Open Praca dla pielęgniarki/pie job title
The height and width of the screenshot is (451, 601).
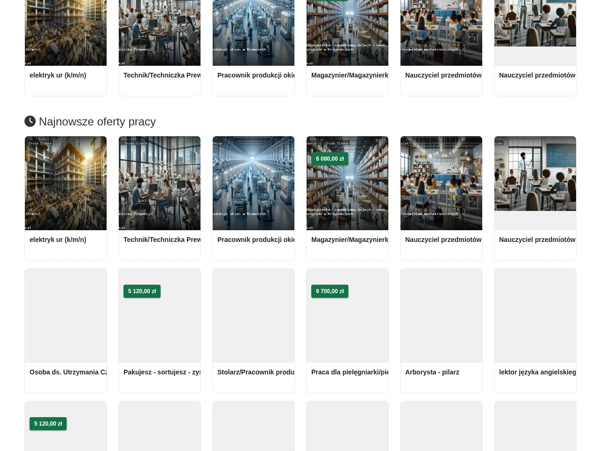click(350, 372)
